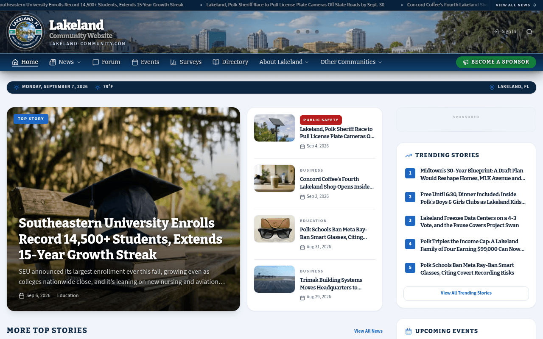Click the Events calendar icon in the navigation
This screenshot has height=339, width=543.
click(x=135, y=62)
